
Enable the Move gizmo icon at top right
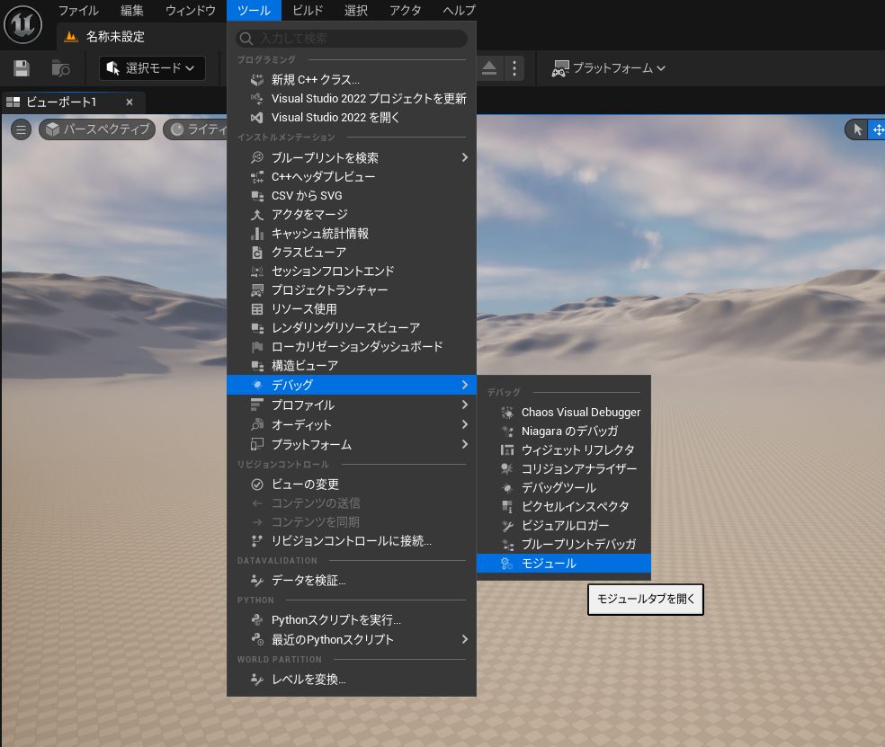tap(877, 129)
